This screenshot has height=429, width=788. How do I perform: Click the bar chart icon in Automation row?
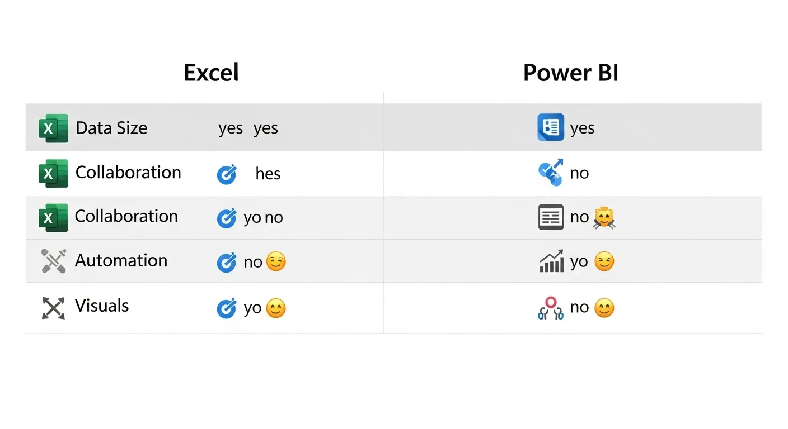coord(551,261)
